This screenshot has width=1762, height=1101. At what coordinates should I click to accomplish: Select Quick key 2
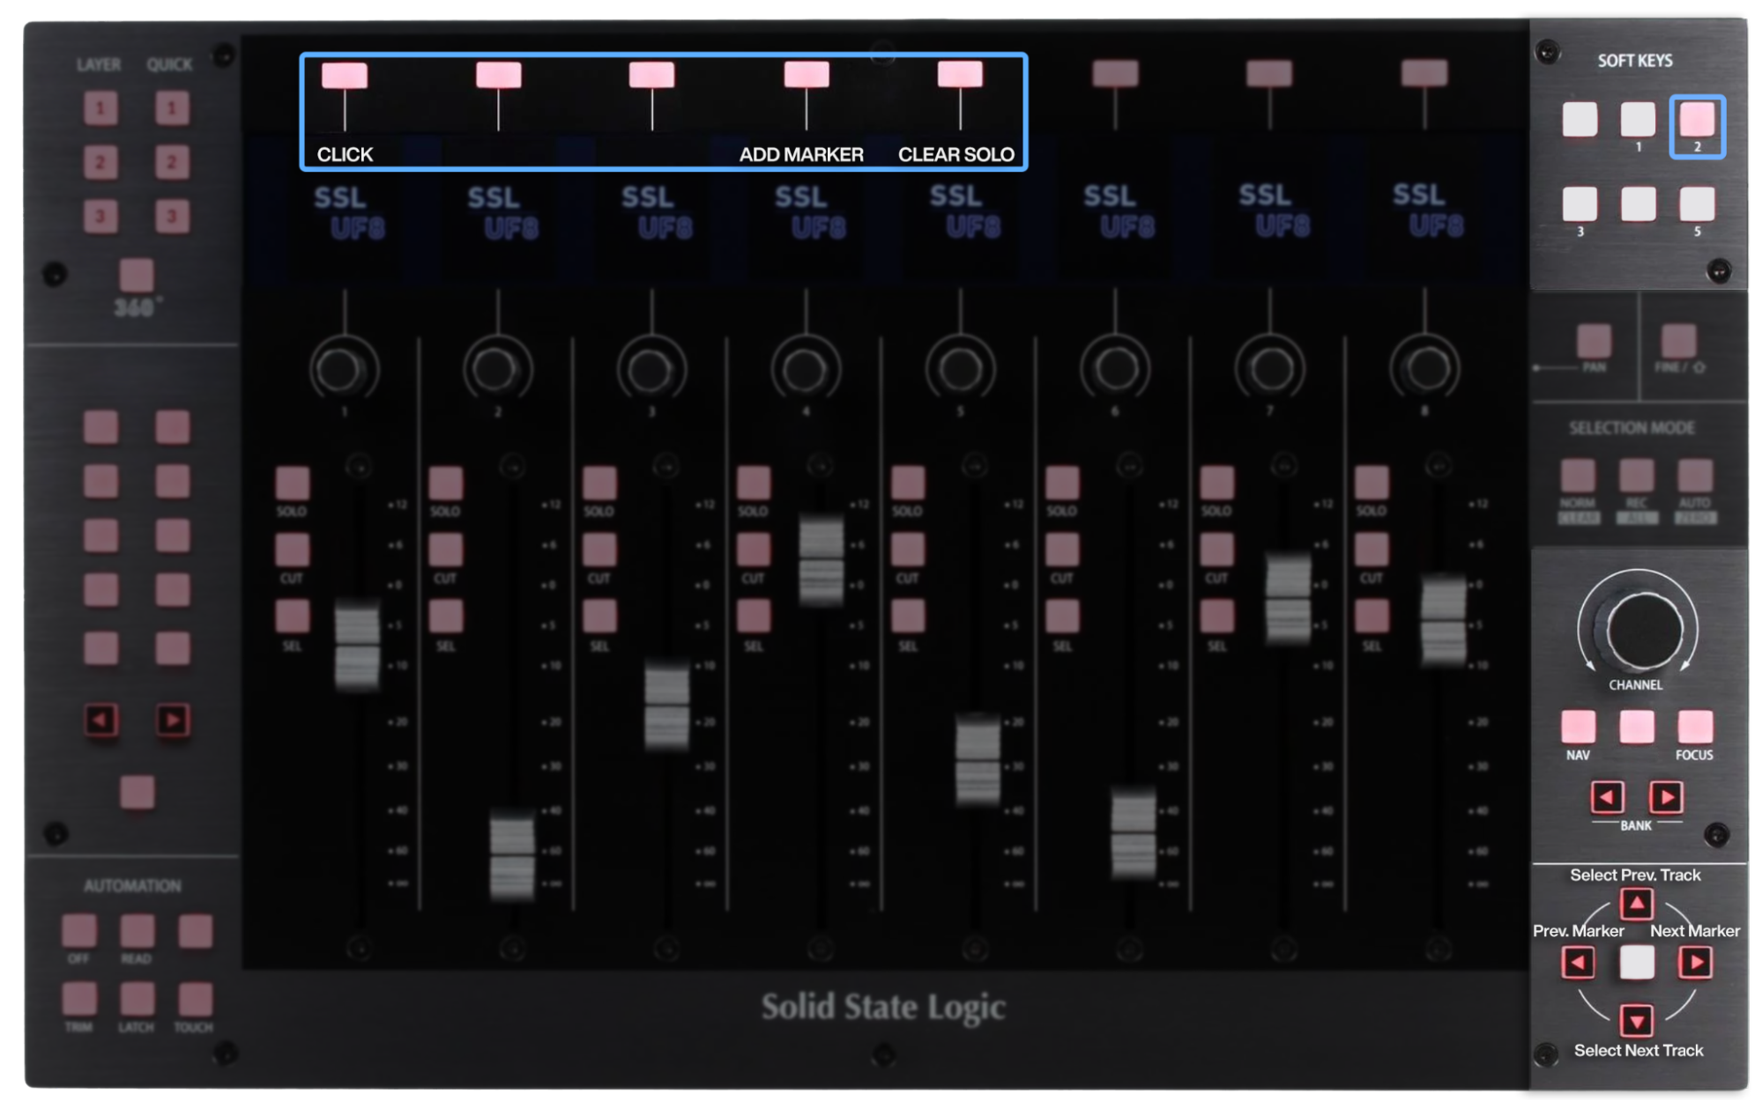point(172,162)
